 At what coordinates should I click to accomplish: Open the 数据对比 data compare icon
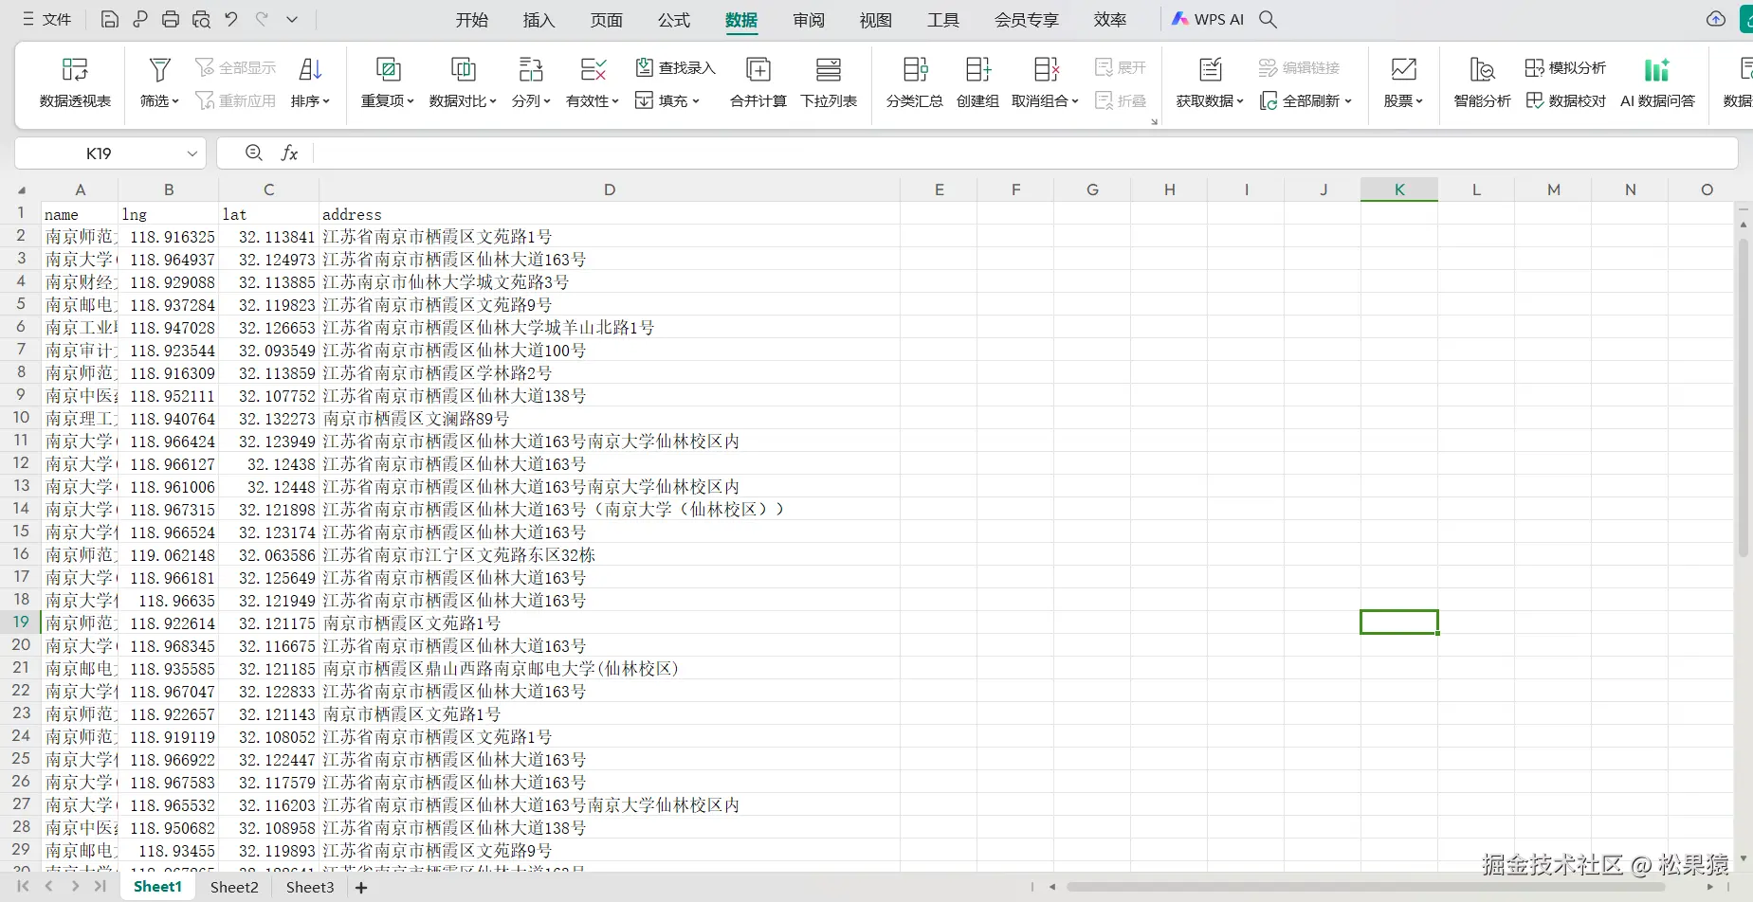[x=463, y=69]
